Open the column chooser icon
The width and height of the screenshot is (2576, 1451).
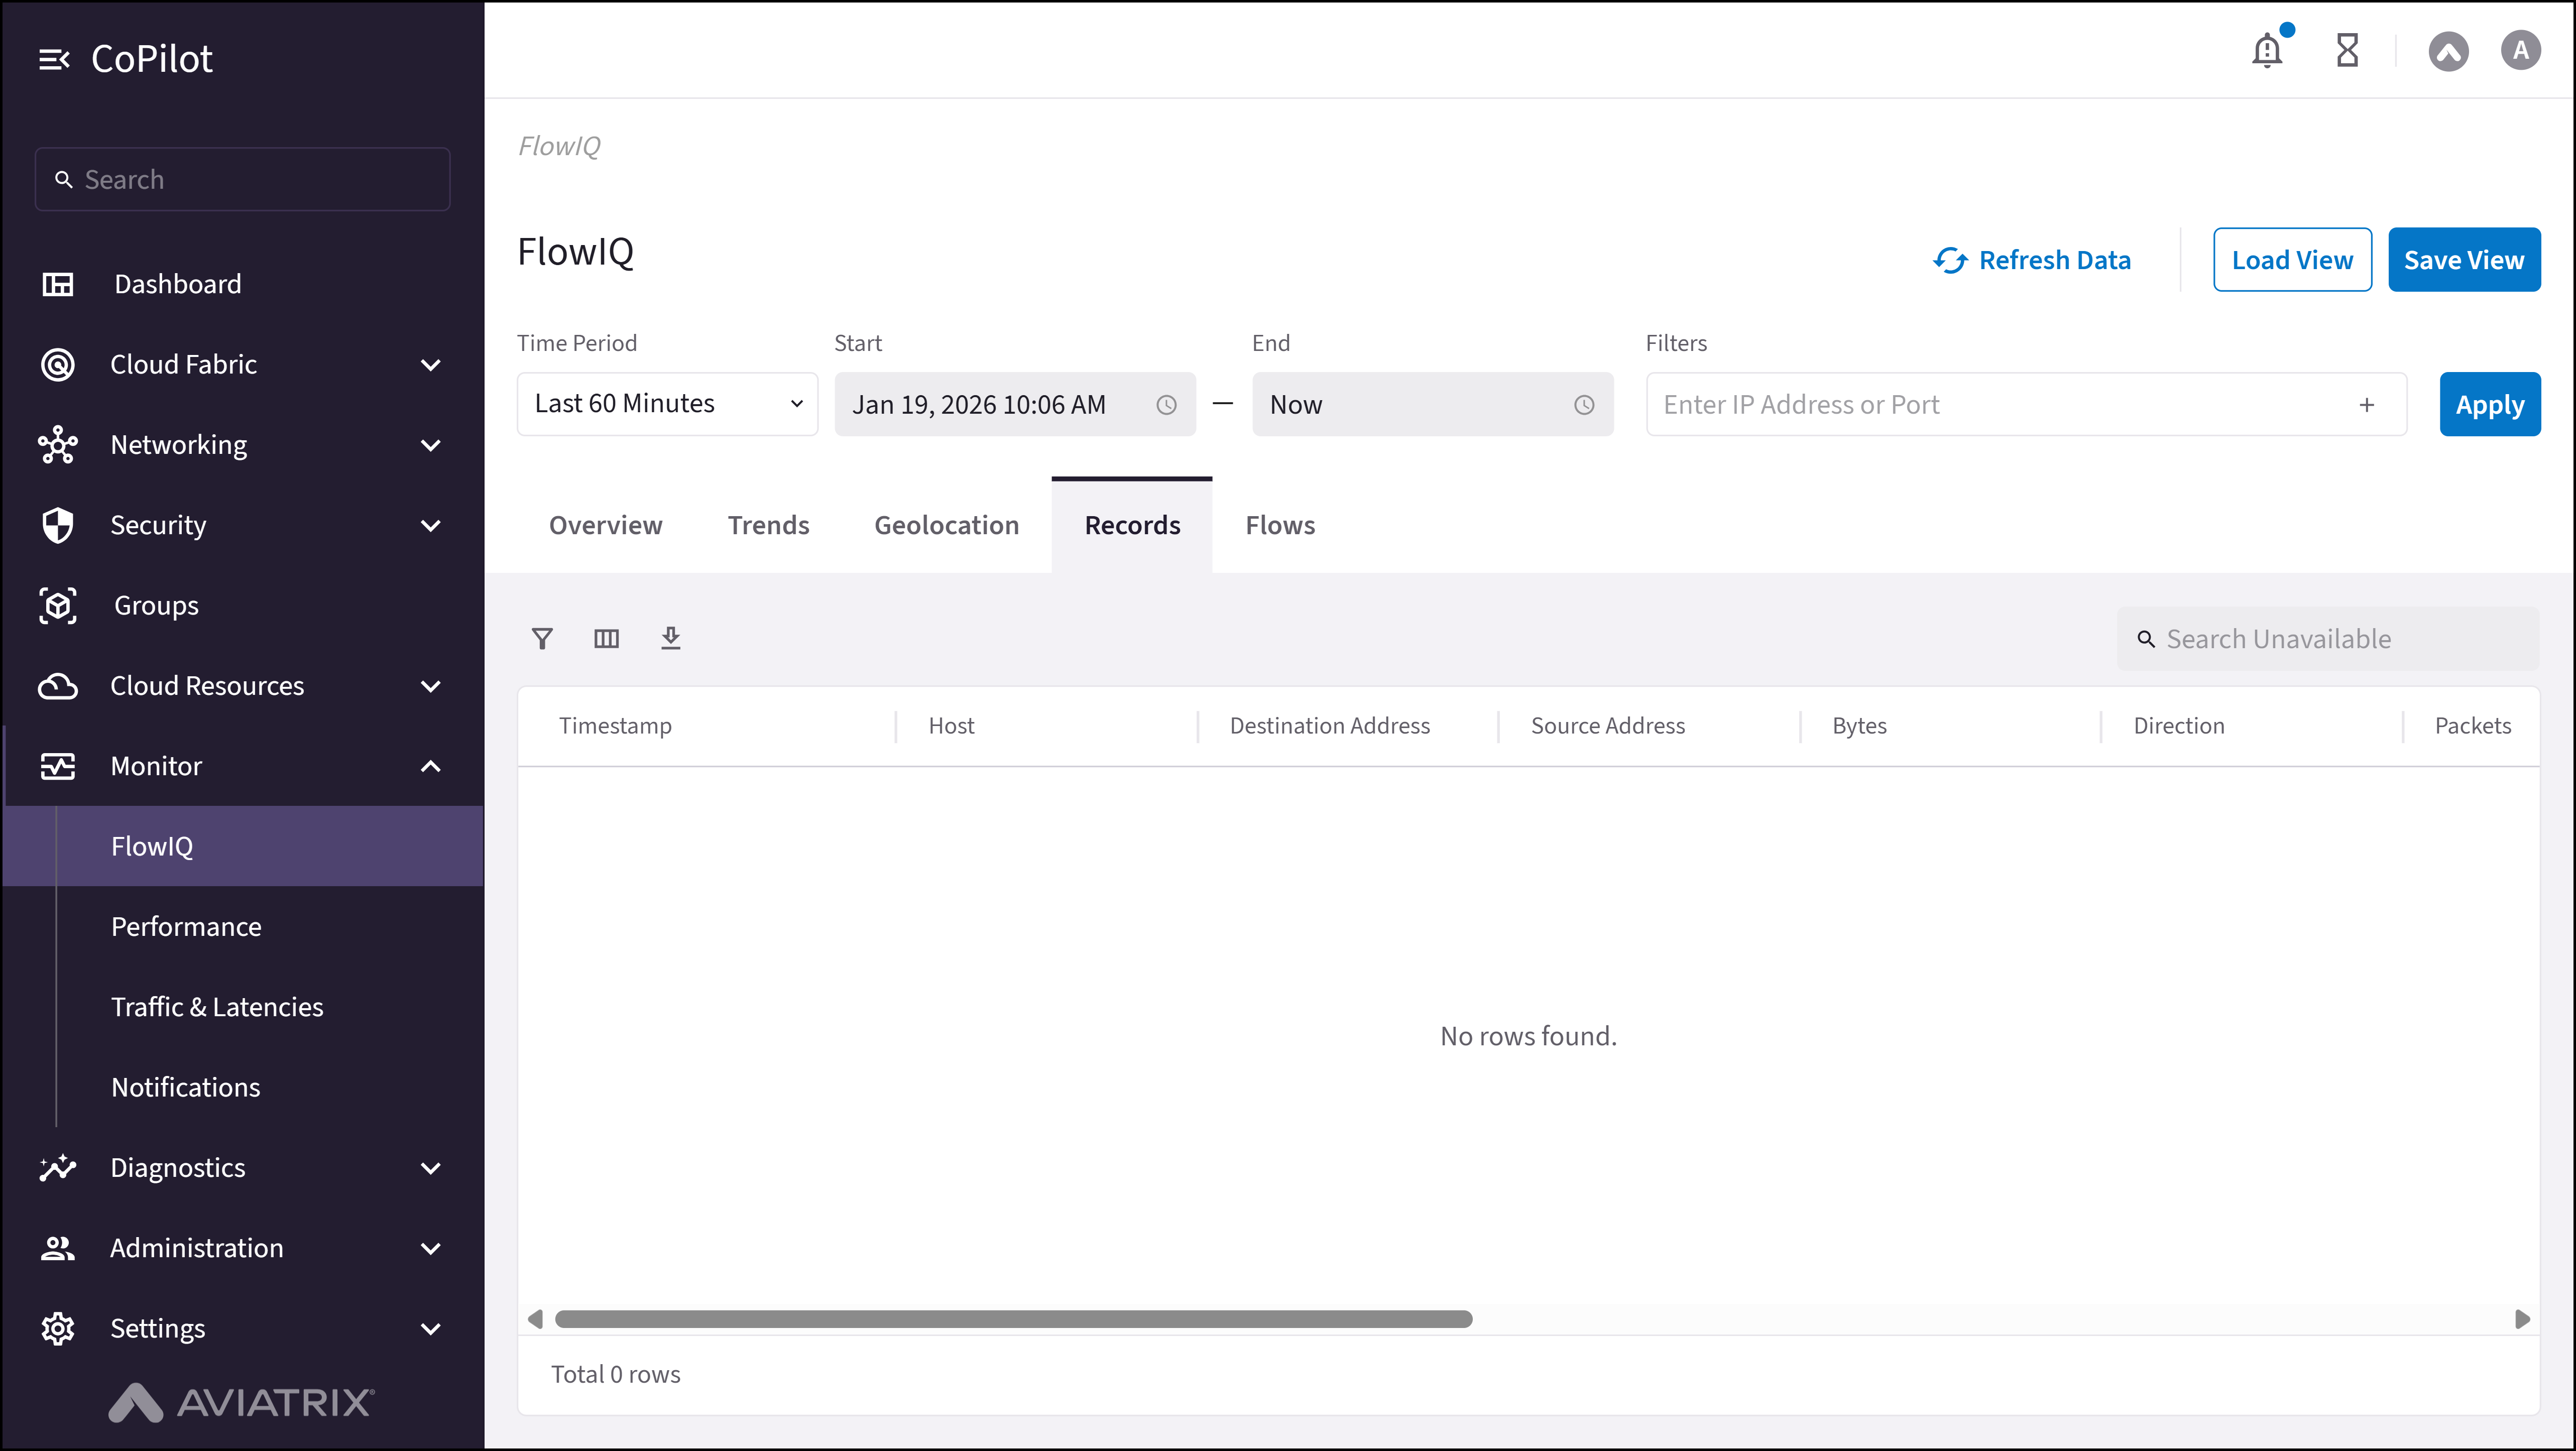[x=606, y=638]
